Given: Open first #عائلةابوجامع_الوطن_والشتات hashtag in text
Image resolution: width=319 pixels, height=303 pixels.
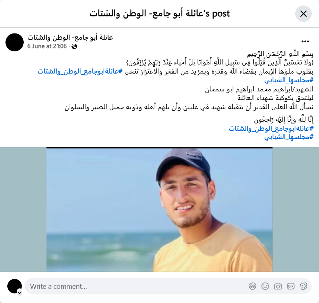Looking at the screenshot, I should coord(80,71).
